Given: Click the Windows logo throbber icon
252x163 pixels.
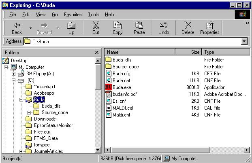Looking at the screenshot, I should [242, 15].
